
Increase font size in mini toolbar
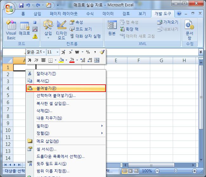click(63, 52)
